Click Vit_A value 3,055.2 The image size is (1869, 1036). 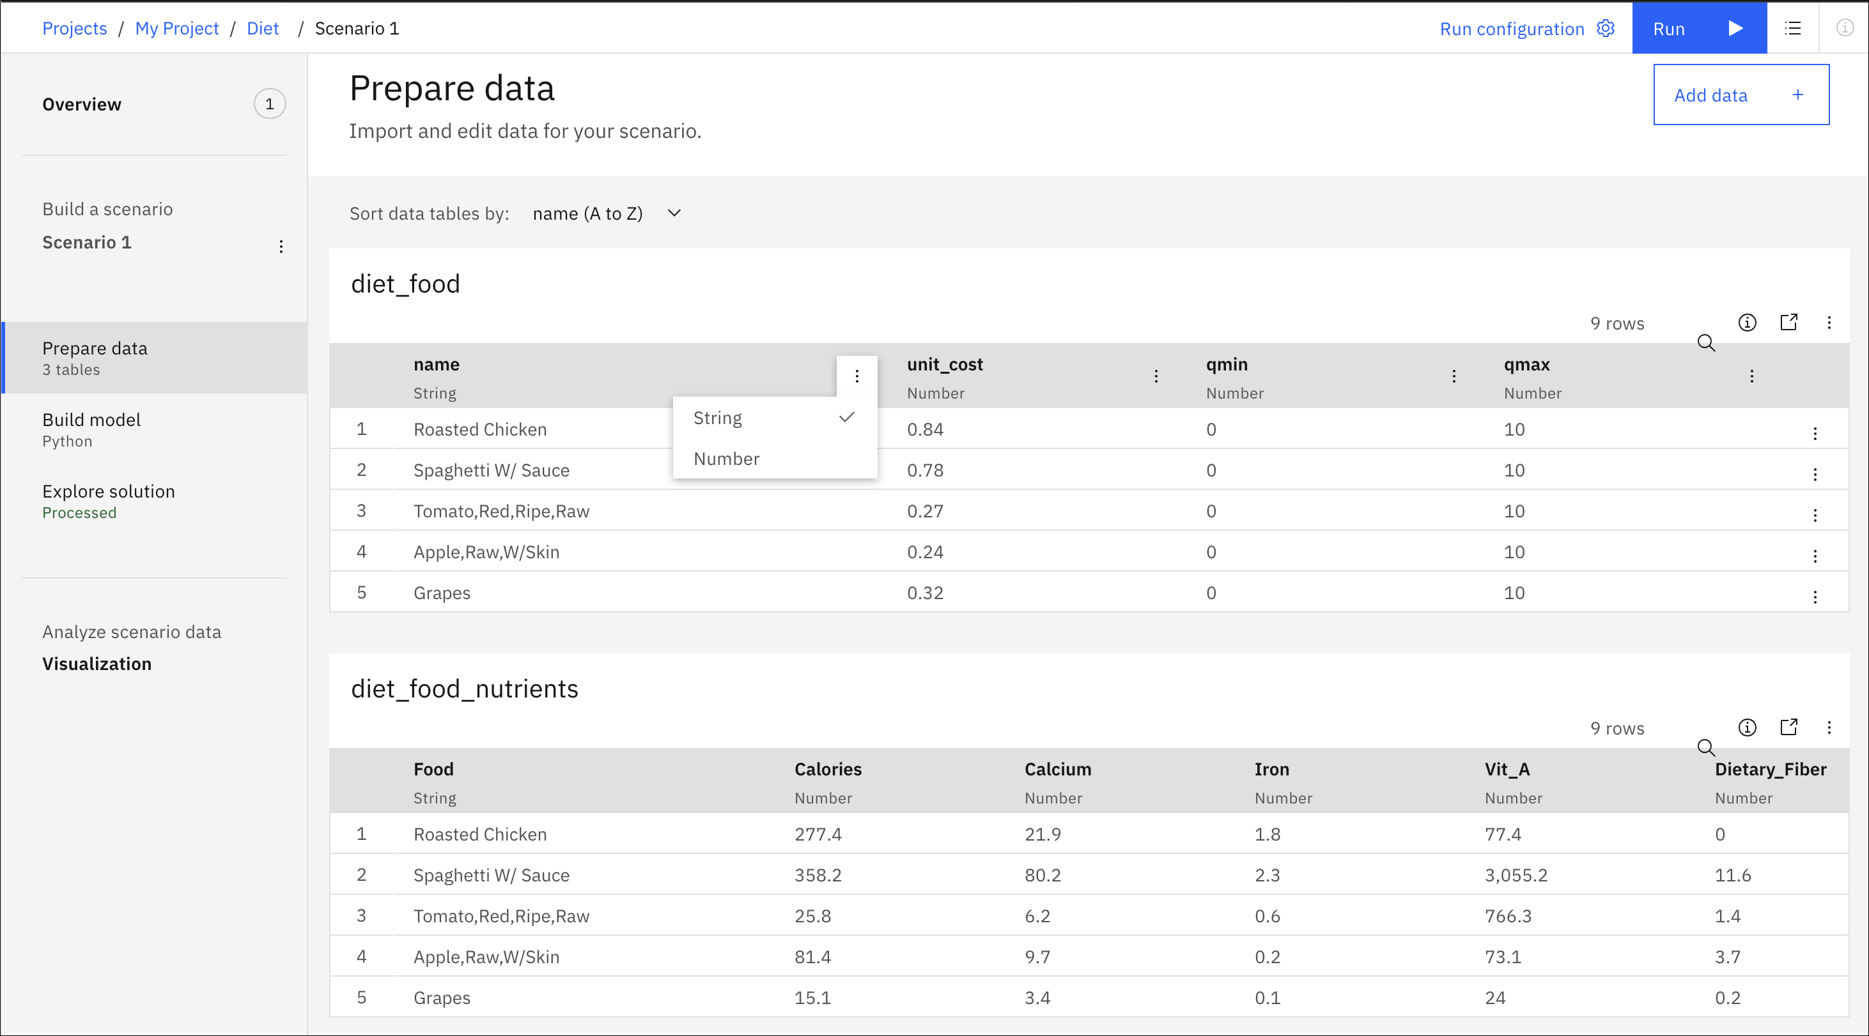[x=1516, y=874]
